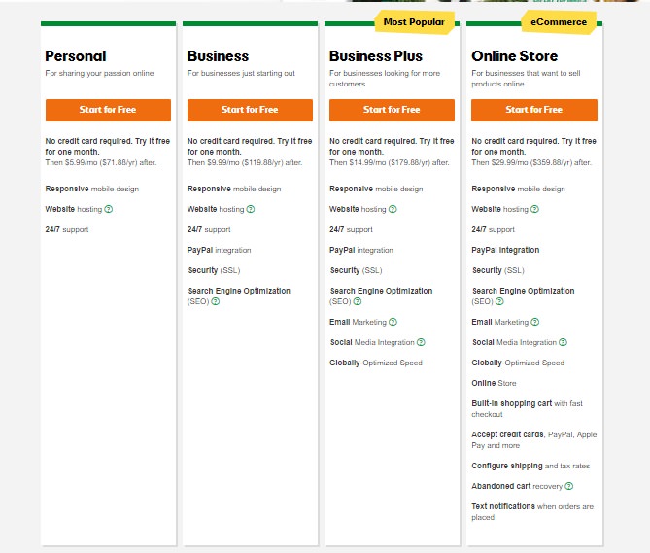Click the Most Popular badge

tap(414, 22)
